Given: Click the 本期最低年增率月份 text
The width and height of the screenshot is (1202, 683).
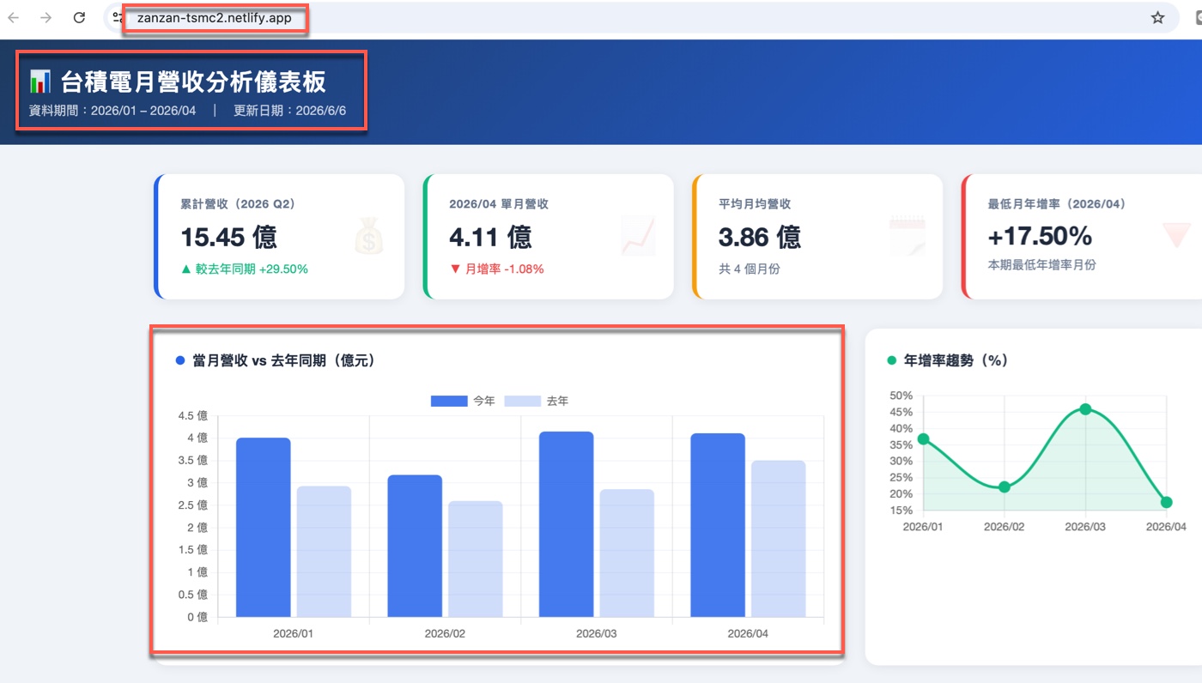Looking at the screenshot, I should (x=1041, y=265).
